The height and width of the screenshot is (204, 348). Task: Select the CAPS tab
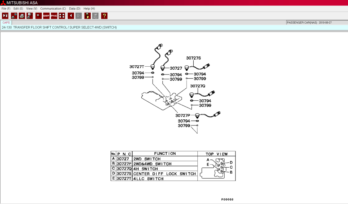(6, 22)
